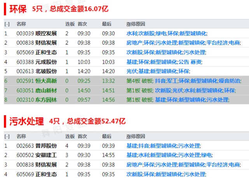Open broken-limit stock 002310 东方园林

(x=37, y=100)
